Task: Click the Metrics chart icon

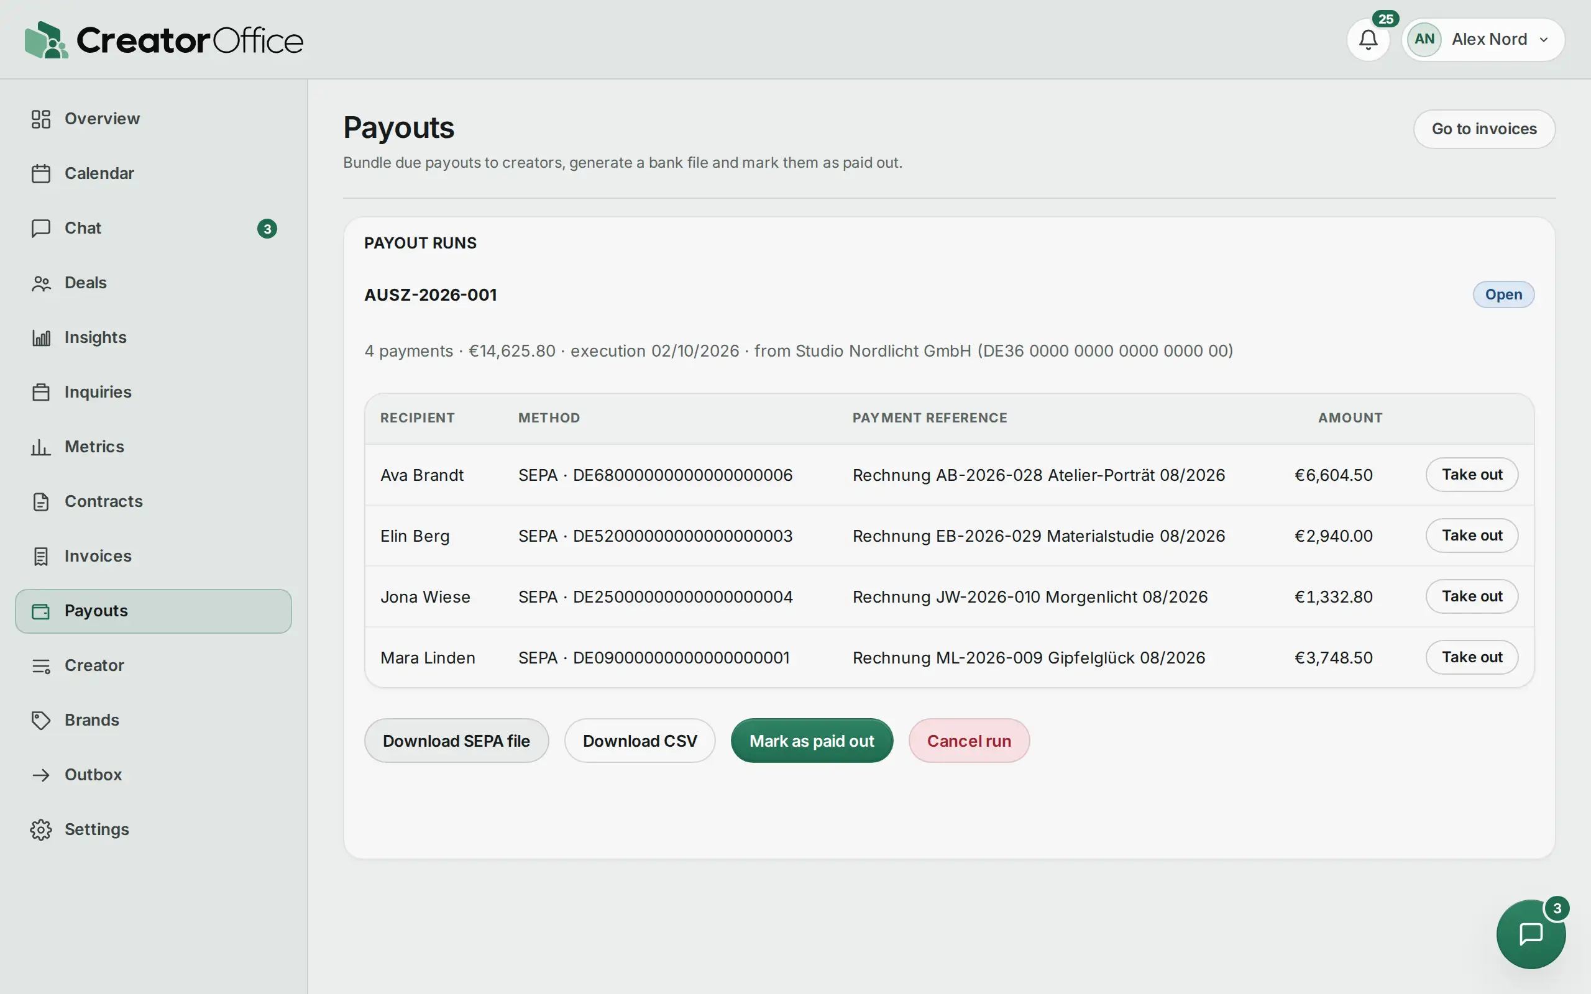Action: 41,447
